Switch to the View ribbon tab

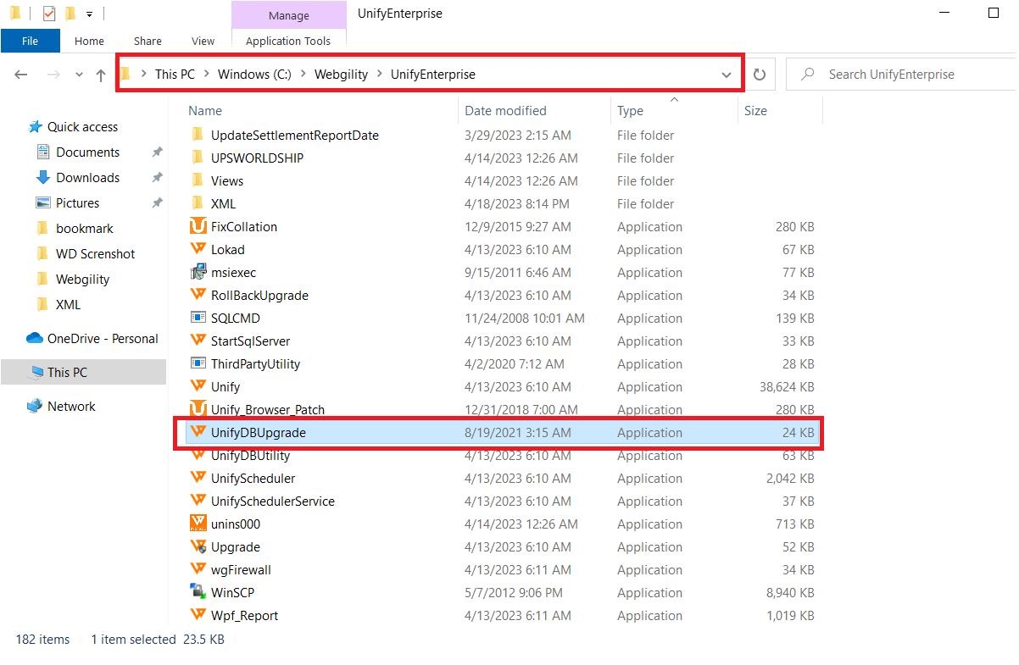[203, 41]
